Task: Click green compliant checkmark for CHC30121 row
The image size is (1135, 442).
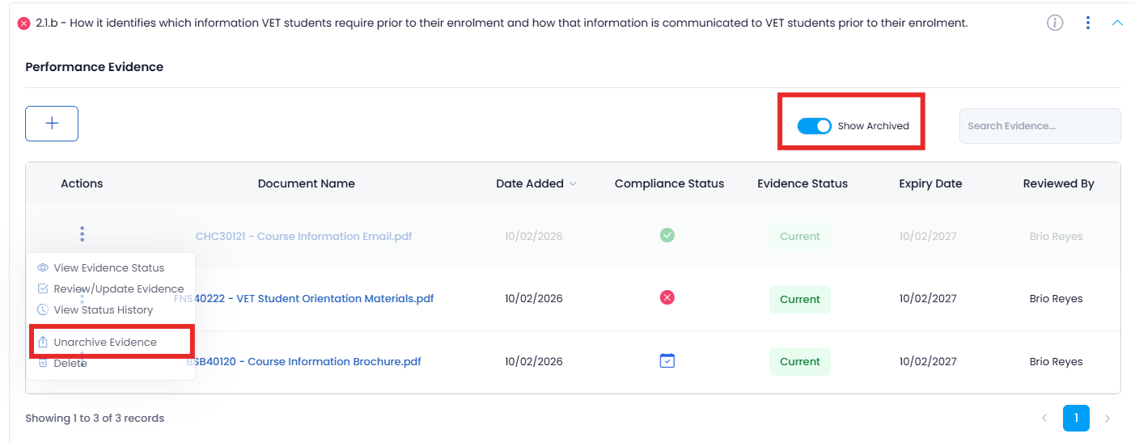Action: tap(667, 235)
